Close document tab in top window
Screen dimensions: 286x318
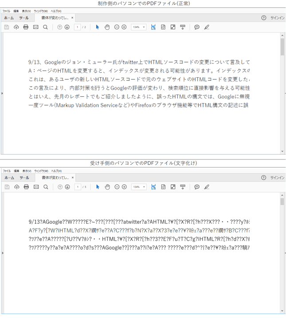(72, 18)
